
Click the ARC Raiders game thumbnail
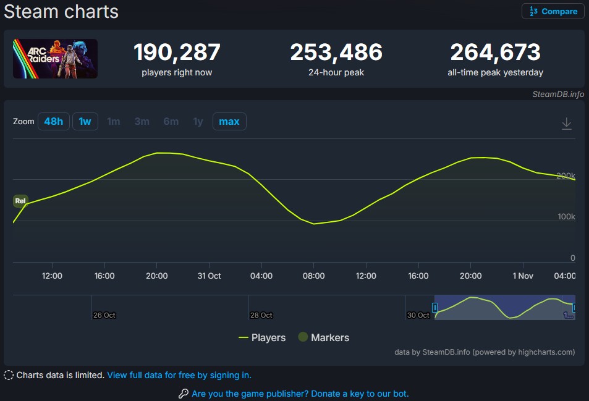point(55,59)
